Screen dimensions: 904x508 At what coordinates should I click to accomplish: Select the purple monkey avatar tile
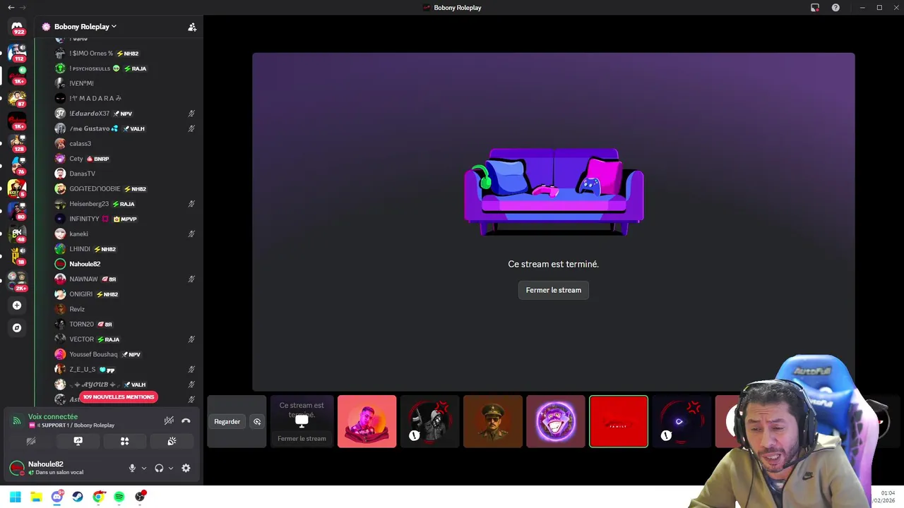(x=556, y=421)
